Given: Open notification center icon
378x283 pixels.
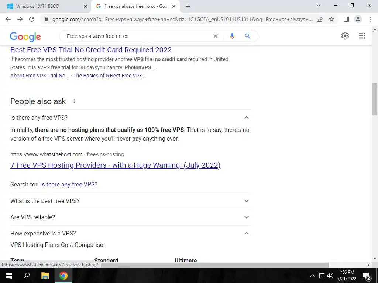Looking at the screenshot, I should click(366, 276).
